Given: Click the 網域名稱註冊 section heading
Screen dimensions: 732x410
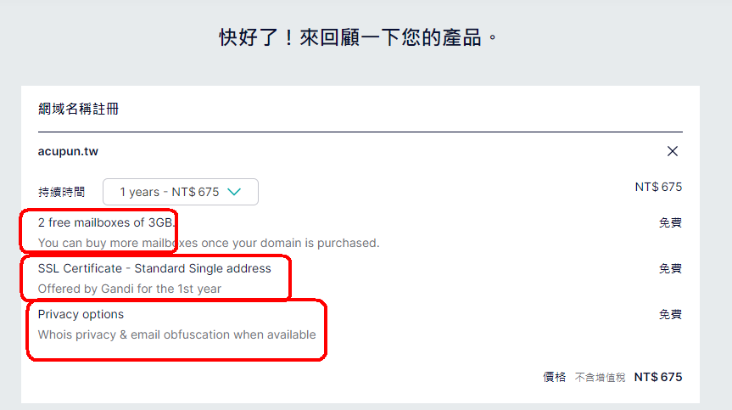Looking at the screenshot, I should pos(78,109).
